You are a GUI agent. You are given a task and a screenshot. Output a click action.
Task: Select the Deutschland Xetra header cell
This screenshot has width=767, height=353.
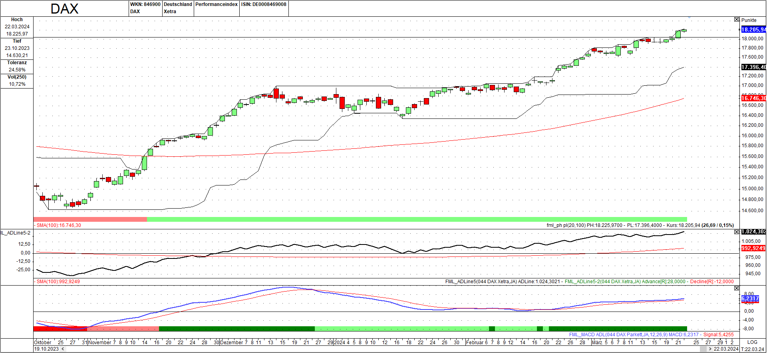click(178, 8)
